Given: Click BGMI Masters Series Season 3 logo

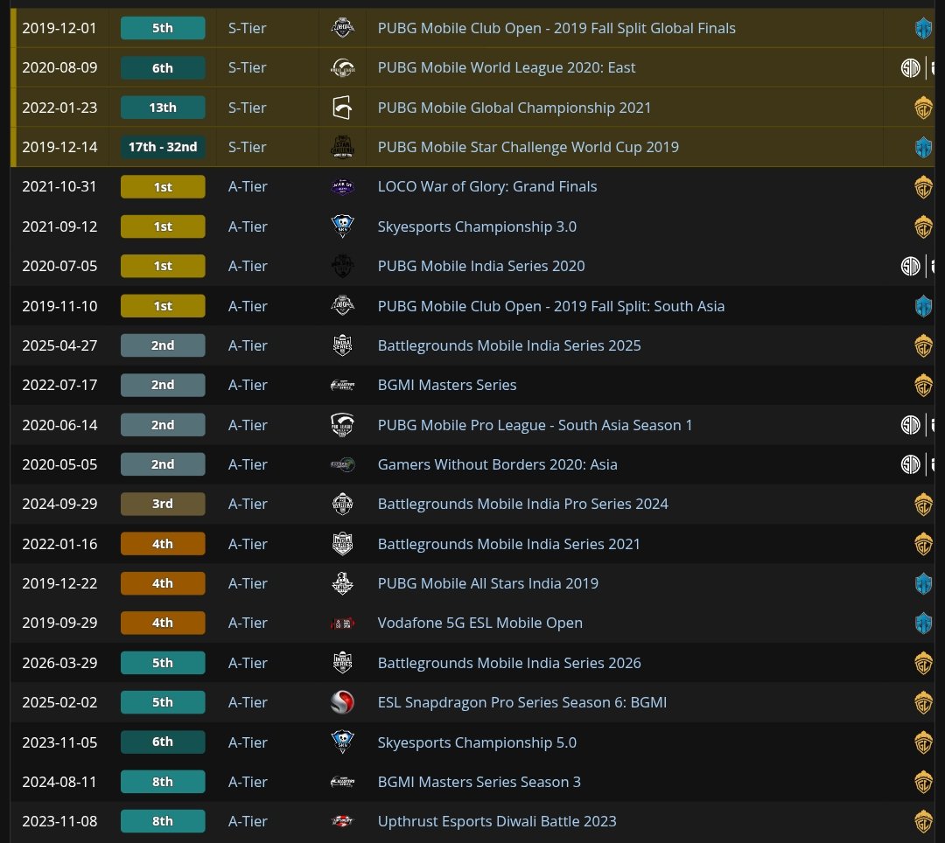Looking at the screenshot, I should tap(342, 782).
